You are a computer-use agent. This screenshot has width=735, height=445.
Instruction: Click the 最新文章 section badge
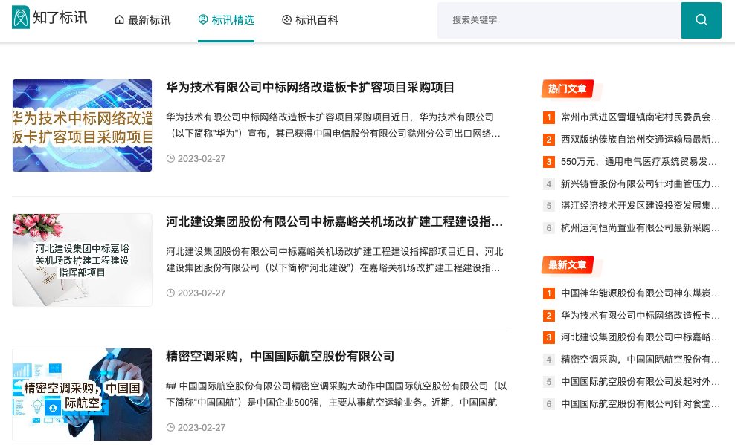(x=567, y=265)
